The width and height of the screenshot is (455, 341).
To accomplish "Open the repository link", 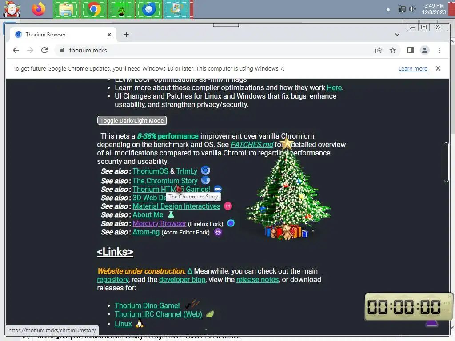I will [112, 280].
